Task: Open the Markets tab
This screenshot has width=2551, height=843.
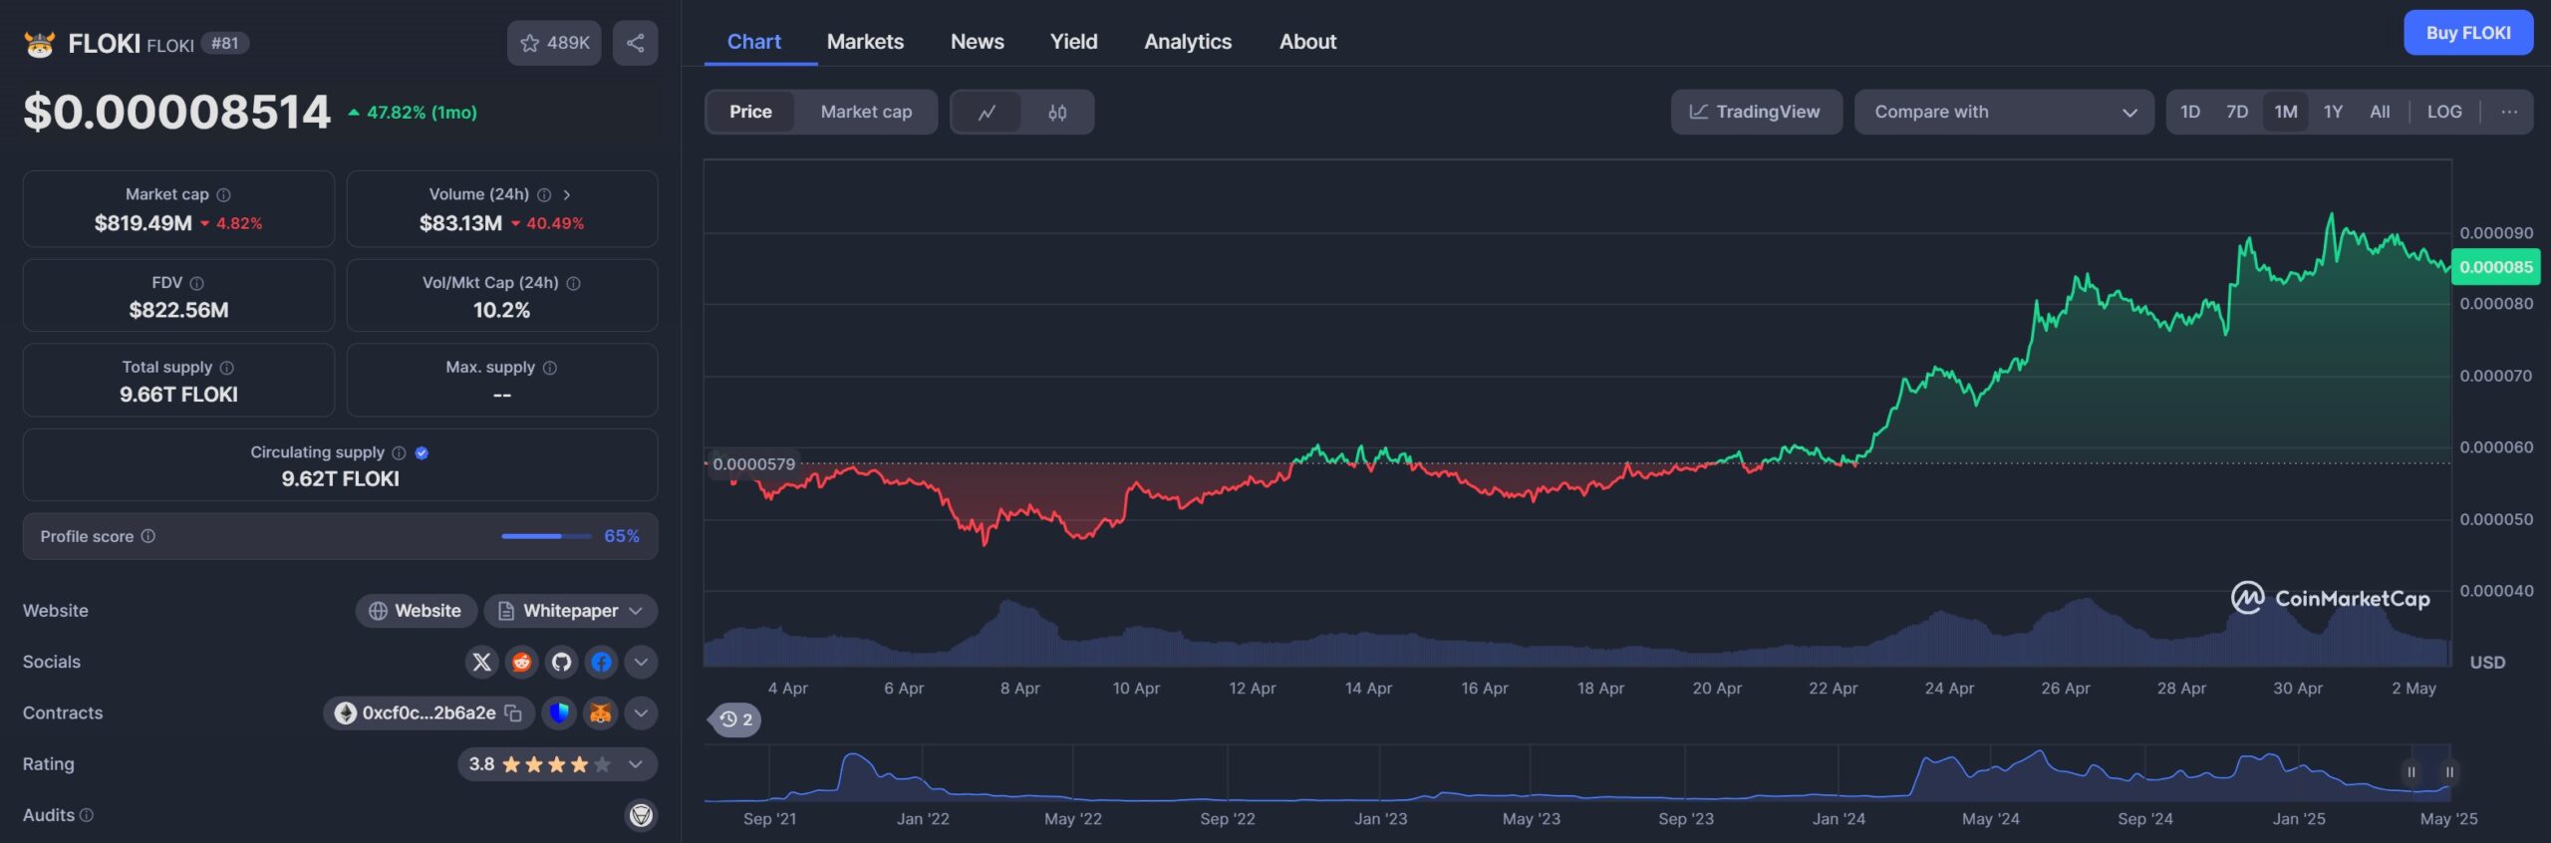Action: click(x=865, y=42)
